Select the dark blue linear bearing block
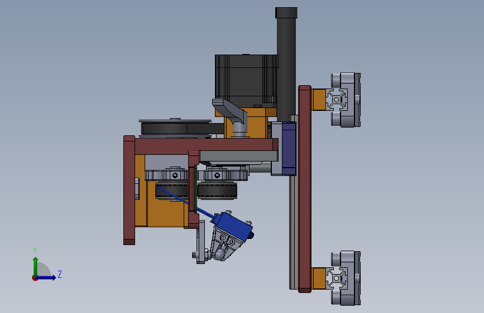 [x=289, y=149]
